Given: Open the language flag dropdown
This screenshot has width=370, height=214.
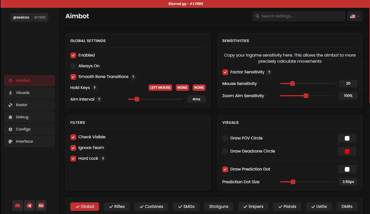Looking at the screenshot, I should click(355, 16).
